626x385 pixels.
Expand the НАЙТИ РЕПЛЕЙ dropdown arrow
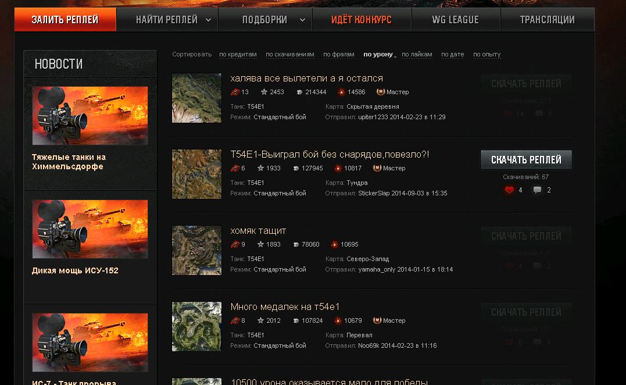coord(209,20)
